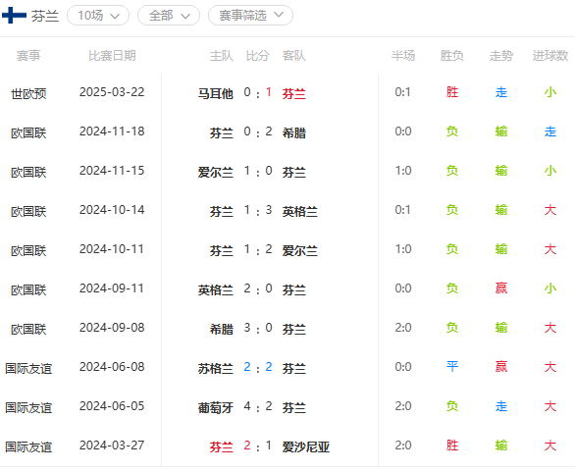Image resolution: width=575 pixels, height=472 pixels.
Task: Click the 半场 column header
Action: 403,56
